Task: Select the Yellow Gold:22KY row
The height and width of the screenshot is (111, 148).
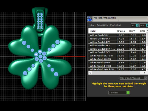Action: coord(117,52)
